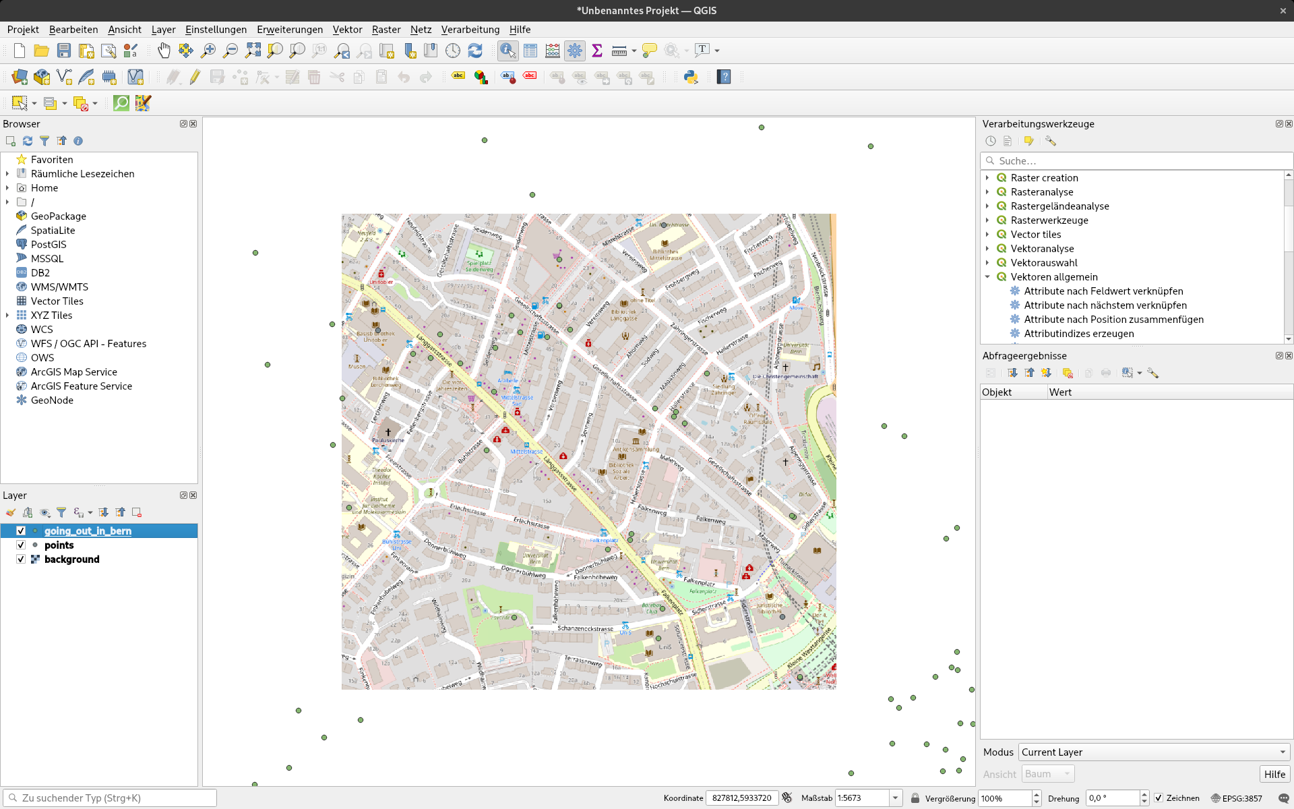Click the processing toolbox Suche field

coord(1139,161)
